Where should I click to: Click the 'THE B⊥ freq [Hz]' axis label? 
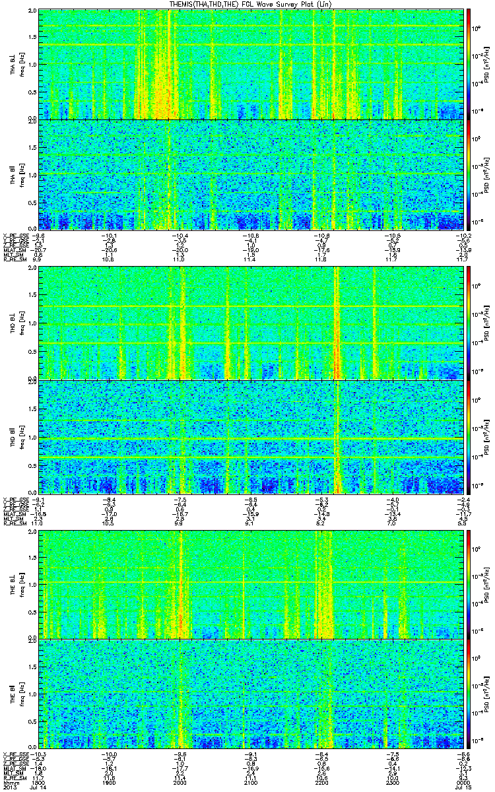click(16, 584)
